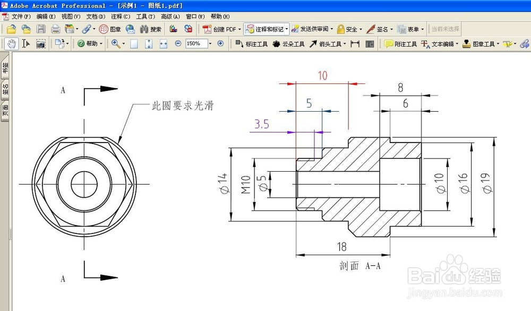
Task: Select the 标注工具 callout tool
Action: click(x=252, y=44)
